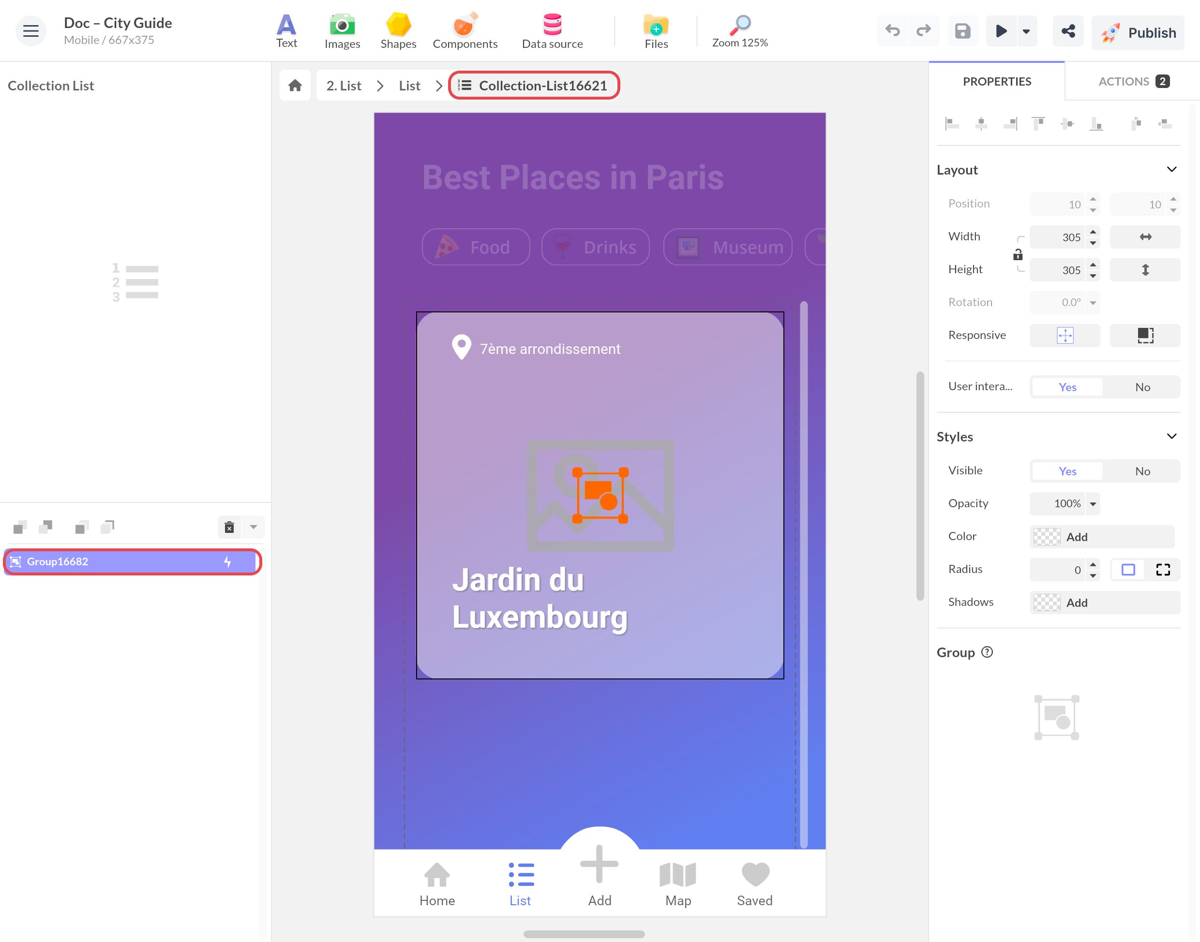Collapse the Styles section
1200x942 pixels.
[1172, 436]
